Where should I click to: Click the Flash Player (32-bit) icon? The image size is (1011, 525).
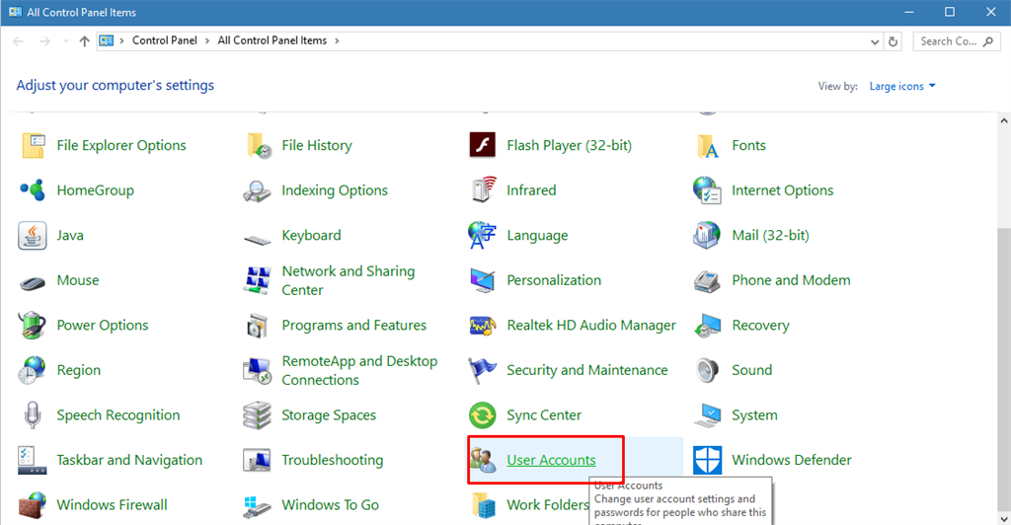click(482, 145)
